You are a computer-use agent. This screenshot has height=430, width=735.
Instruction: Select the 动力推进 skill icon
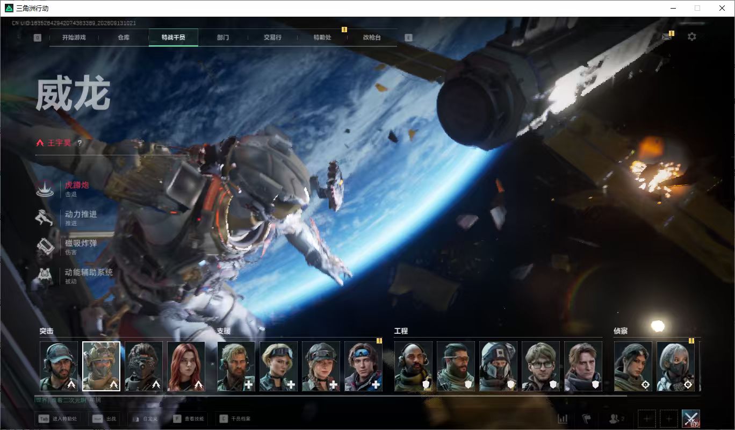click(x=45, y=217)
